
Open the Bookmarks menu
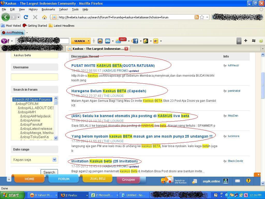pos(48,9)
